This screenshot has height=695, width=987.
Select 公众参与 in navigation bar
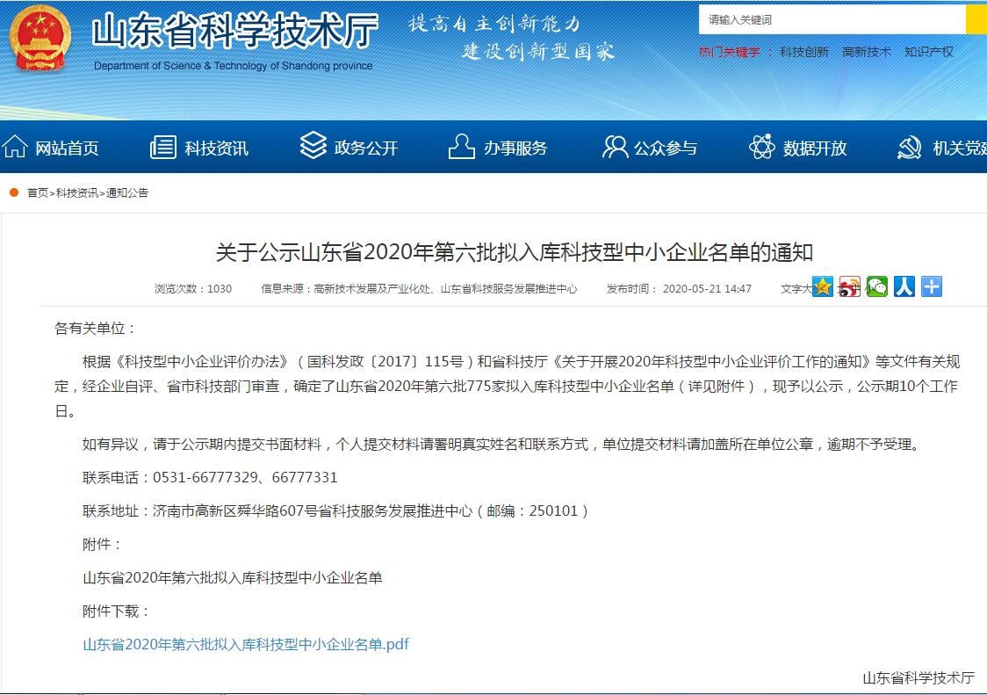[650, 148]
